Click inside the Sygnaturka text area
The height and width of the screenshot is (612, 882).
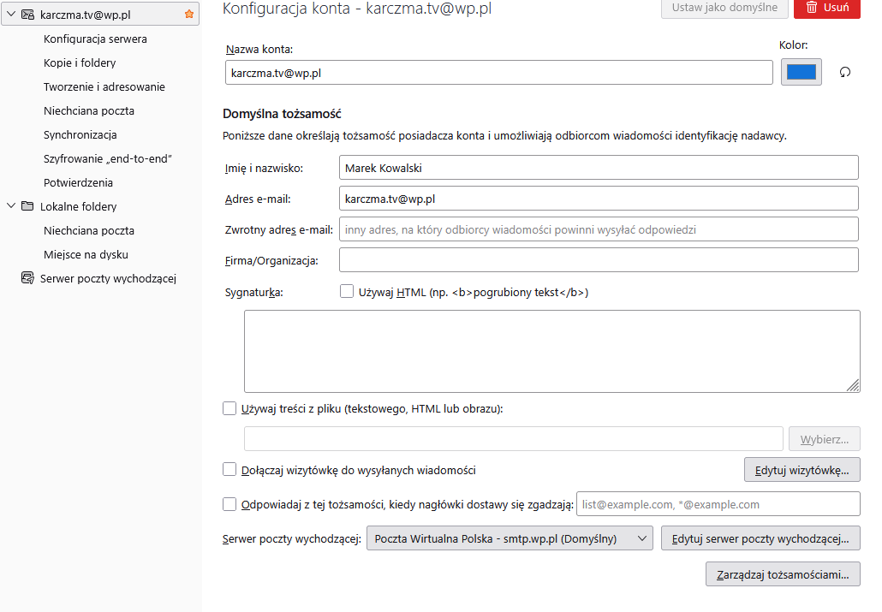click(551, 351)
